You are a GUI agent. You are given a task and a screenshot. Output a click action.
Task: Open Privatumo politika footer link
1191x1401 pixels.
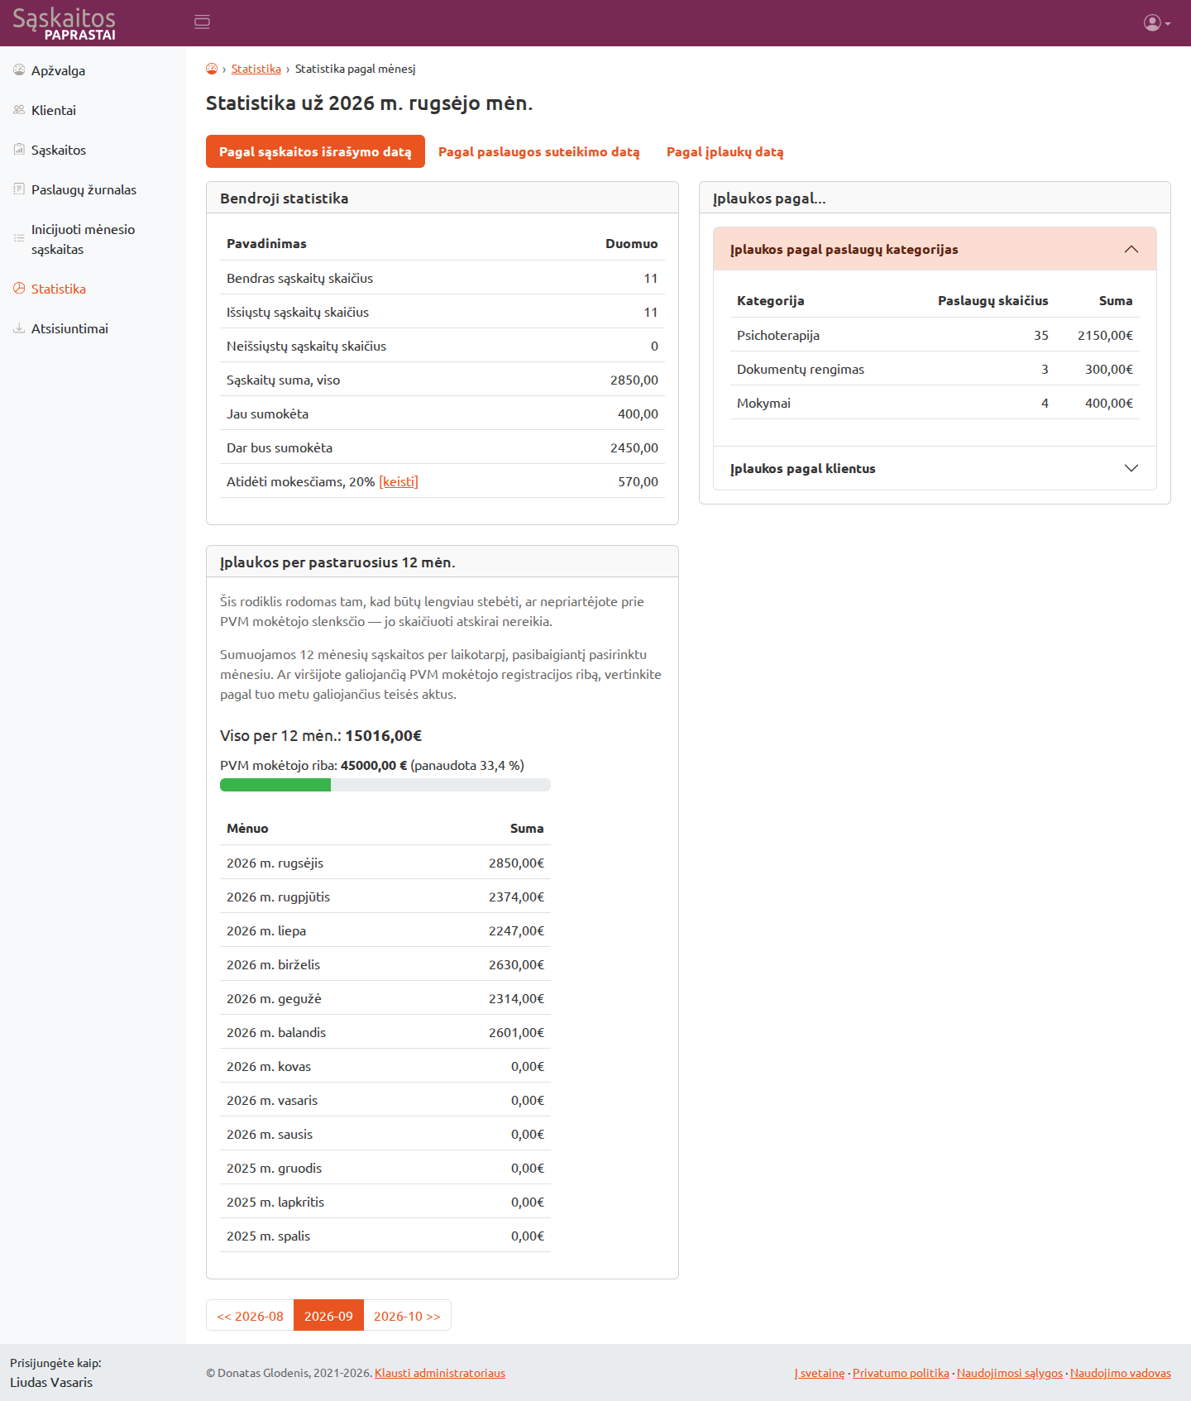[x=901, y=1373]
